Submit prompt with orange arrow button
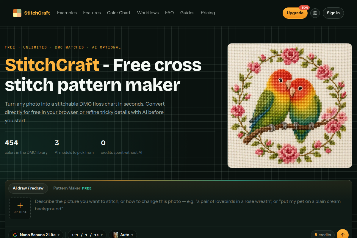 coord(342,234)
